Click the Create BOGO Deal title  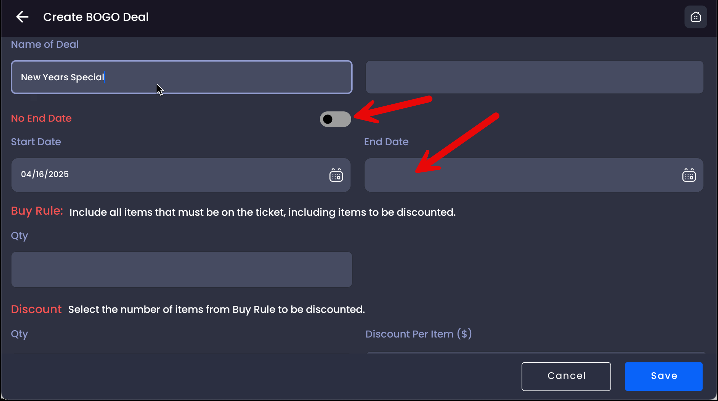96,17
